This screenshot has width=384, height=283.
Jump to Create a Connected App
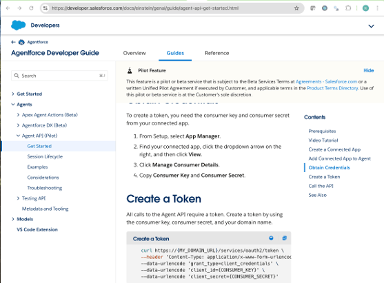334,149
